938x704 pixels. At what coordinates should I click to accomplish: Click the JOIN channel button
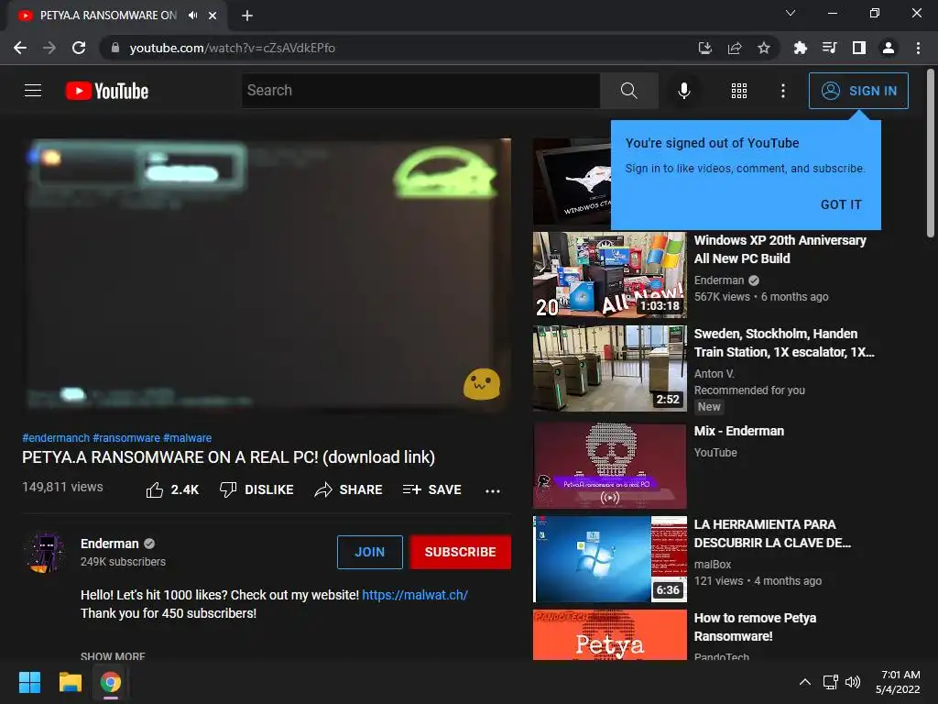pos(370,552)
